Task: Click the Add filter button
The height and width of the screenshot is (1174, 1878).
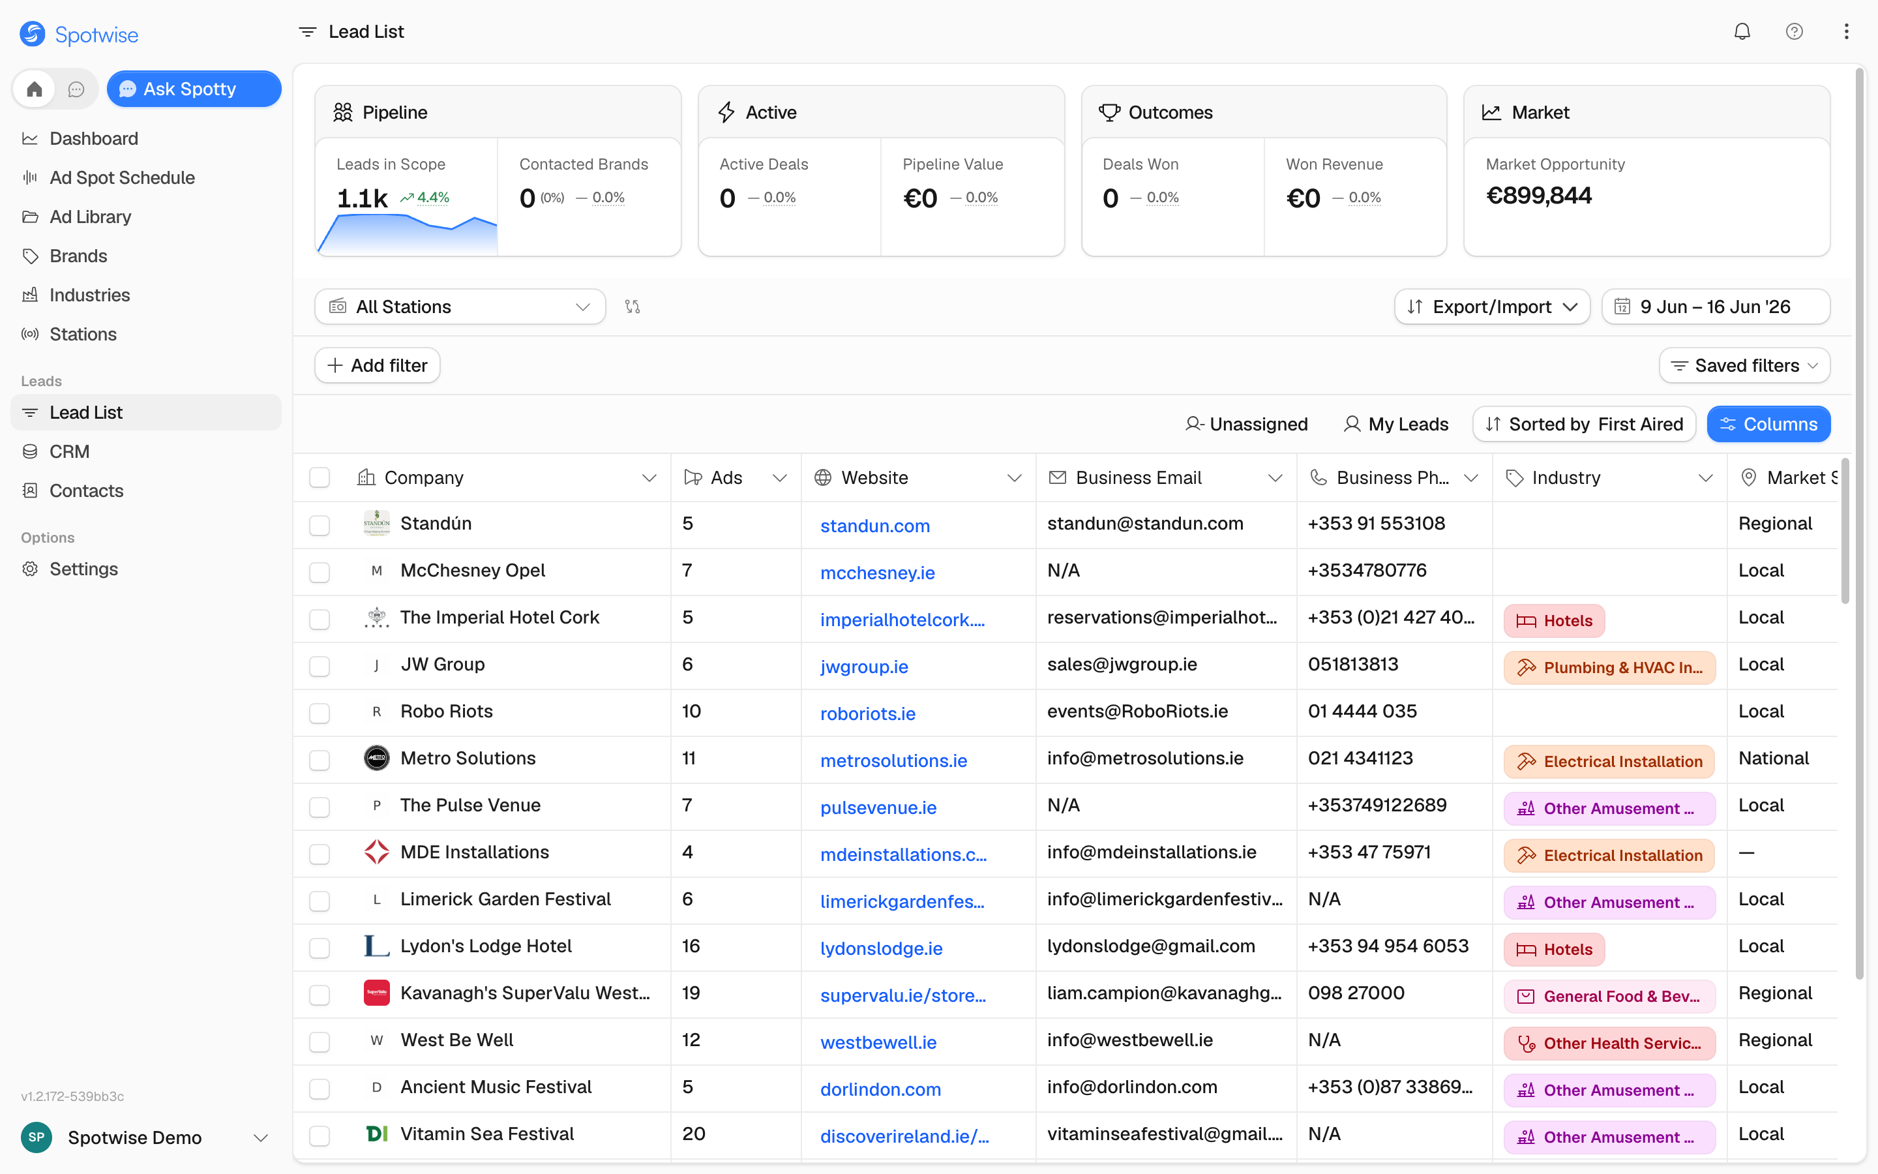Action: pyautogui.click(x=377, y=366)
